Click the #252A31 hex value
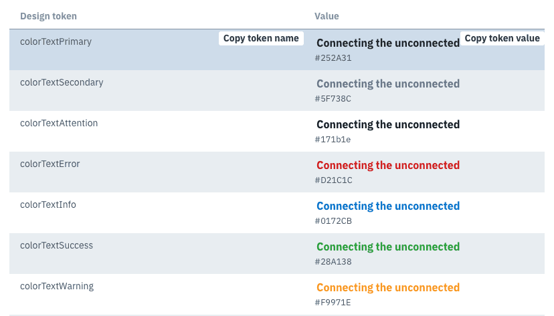 pos(333,58)
